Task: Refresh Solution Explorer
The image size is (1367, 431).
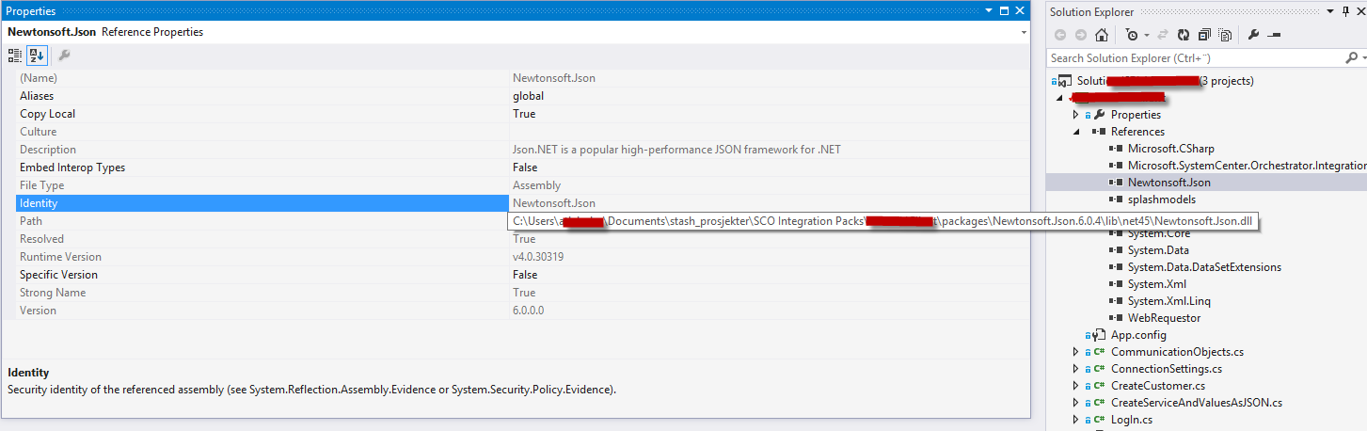Action: click(1184, 35)
